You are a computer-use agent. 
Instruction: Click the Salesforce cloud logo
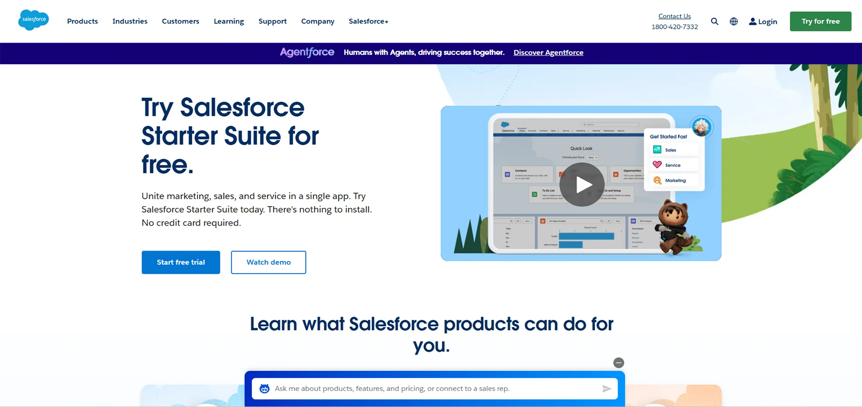pos(33,20)
